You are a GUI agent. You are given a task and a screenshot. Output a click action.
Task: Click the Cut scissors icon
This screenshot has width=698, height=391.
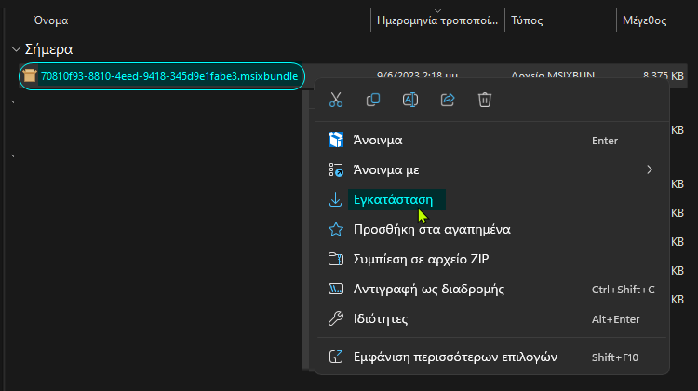336,100
